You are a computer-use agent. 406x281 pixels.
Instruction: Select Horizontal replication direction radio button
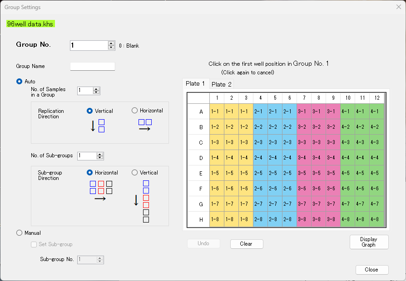coord(134,110)
